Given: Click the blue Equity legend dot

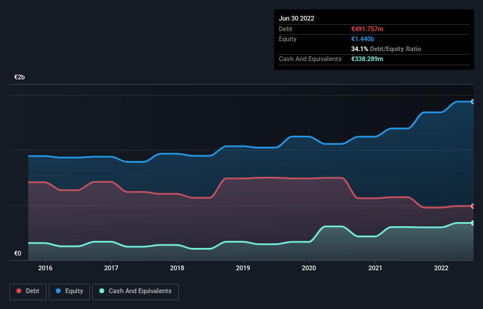Looking at the screenshot, I should [58, 291].
